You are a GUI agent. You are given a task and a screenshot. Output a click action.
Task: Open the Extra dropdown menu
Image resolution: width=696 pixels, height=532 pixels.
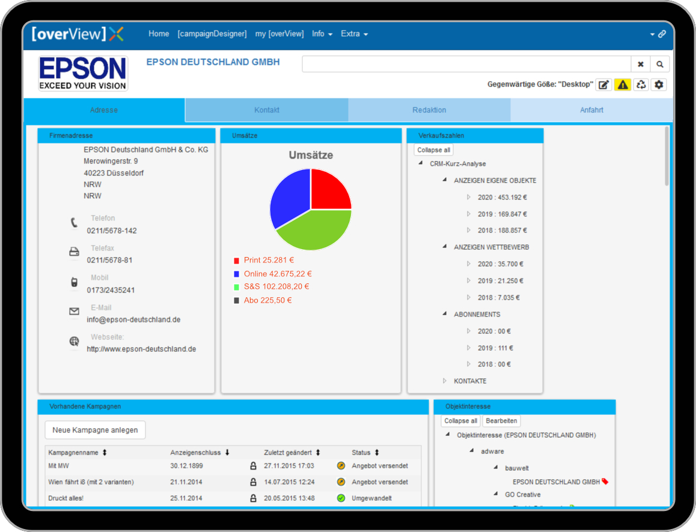click(354, 34)
